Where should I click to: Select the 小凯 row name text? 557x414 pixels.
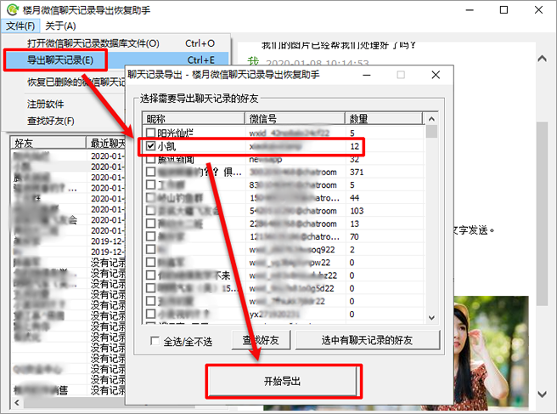166,146
